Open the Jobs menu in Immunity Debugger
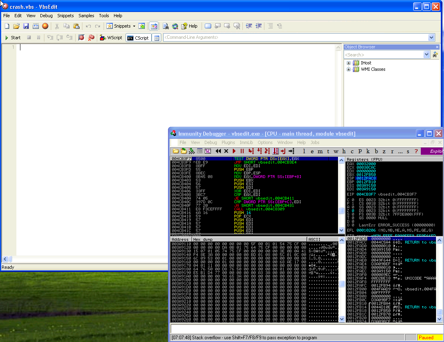The image size is (444, 342). [x=315, y=142]
